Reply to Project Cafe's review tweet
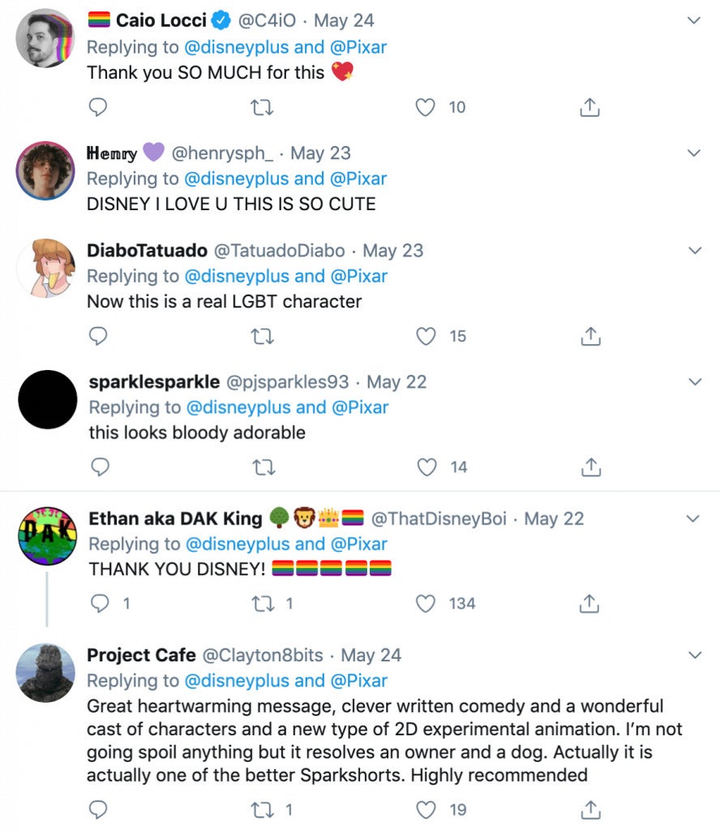 98,809
